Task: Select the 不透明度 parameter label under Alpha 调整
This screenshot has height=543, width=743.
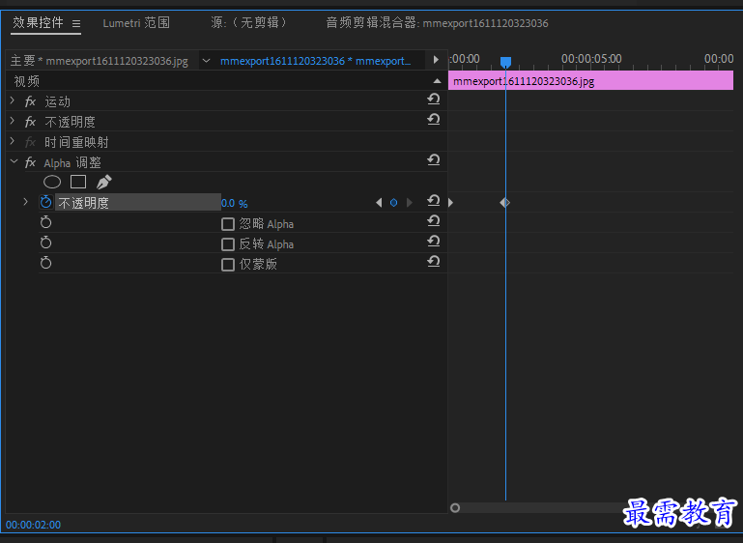Action: pyautogui.click(x=83, y=203)
